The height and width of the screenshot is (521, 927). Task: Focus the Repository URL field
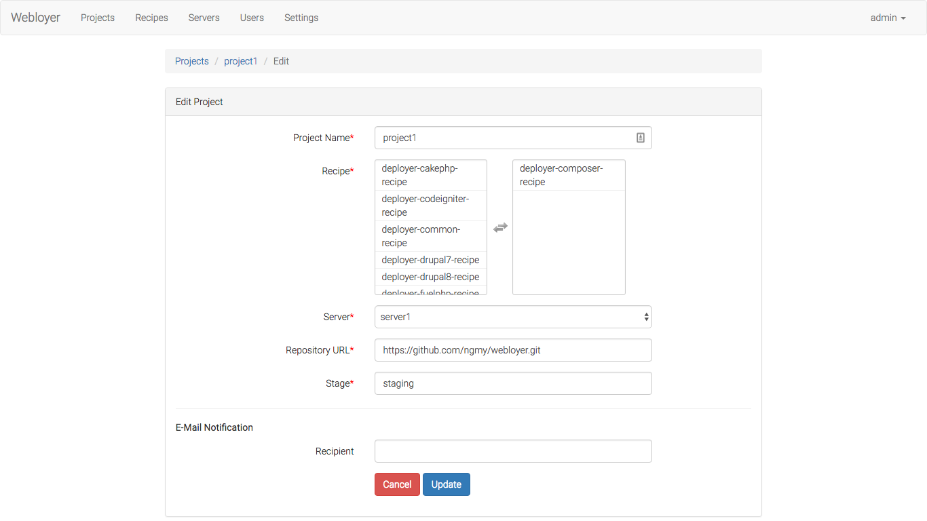coord(512,350)
